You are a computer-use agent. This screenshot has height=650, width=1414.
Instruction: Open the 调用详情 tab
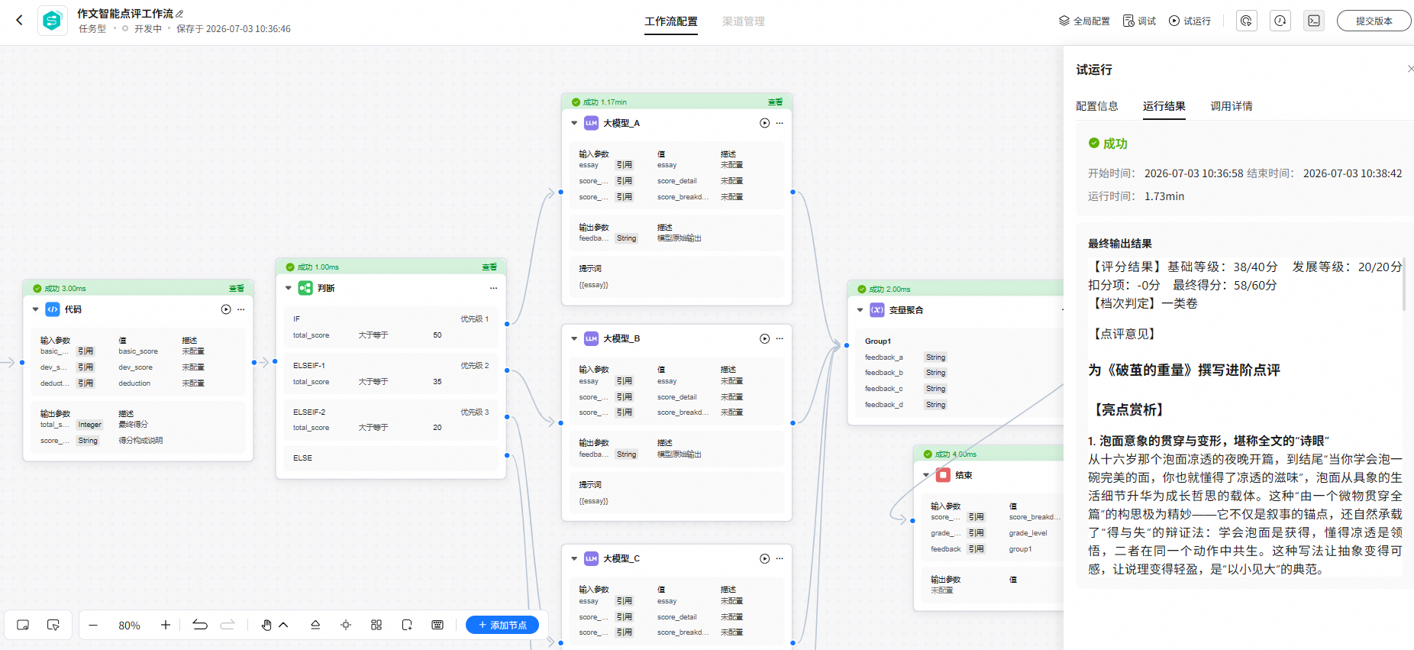pyautogui.click(x=1232, y=106)
